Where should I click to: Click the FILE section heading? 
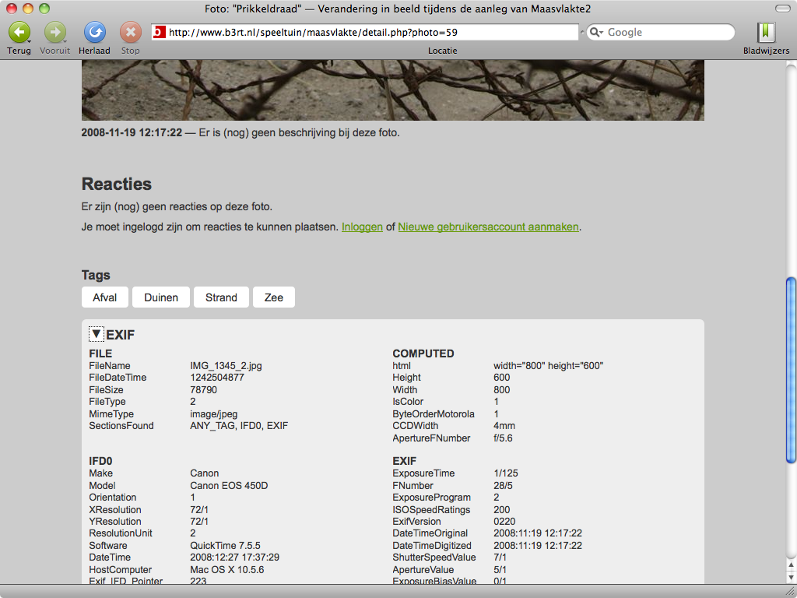(100, 354)
